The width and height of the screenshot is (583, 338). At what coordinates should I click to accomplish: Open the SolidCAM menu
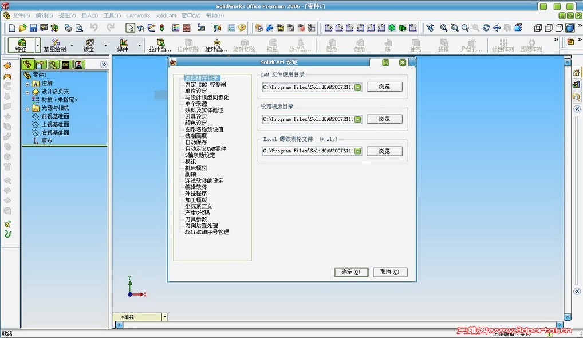[166, 15]
